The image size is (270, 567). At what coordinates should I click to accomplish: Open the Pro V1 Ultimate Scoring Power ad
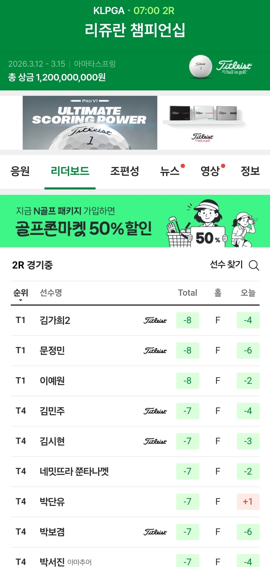coord(90,123)
